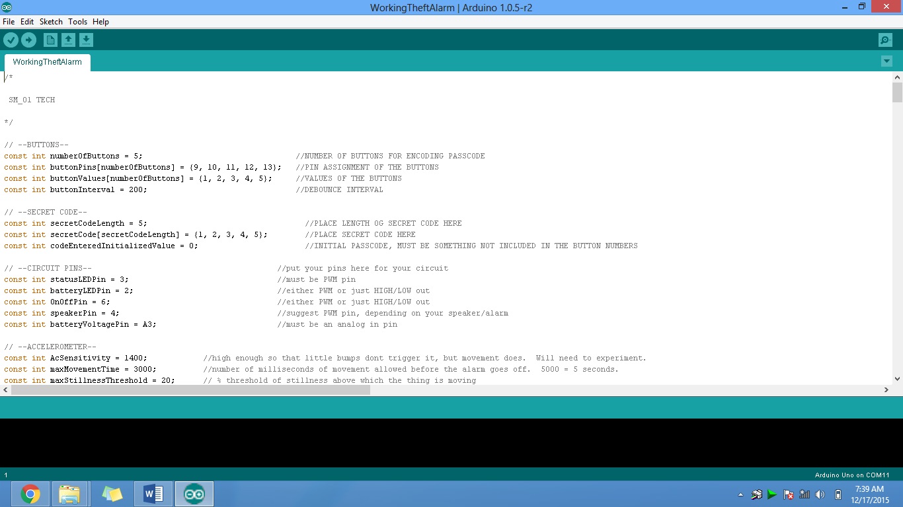Click '//PLACE SECRET CODE HERE' comment
Screen dimensions: 903x507
pos(360,235)
